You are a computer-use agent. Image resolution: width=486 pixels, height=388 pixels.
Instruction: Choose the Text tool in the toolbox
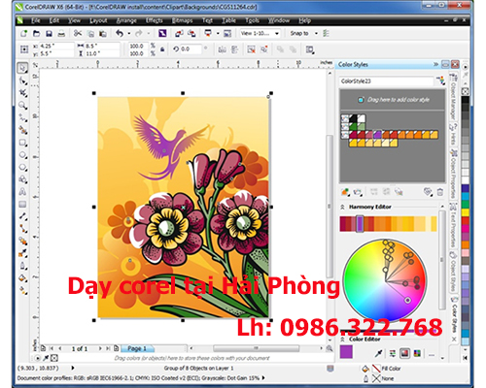[x=22, y=192]
